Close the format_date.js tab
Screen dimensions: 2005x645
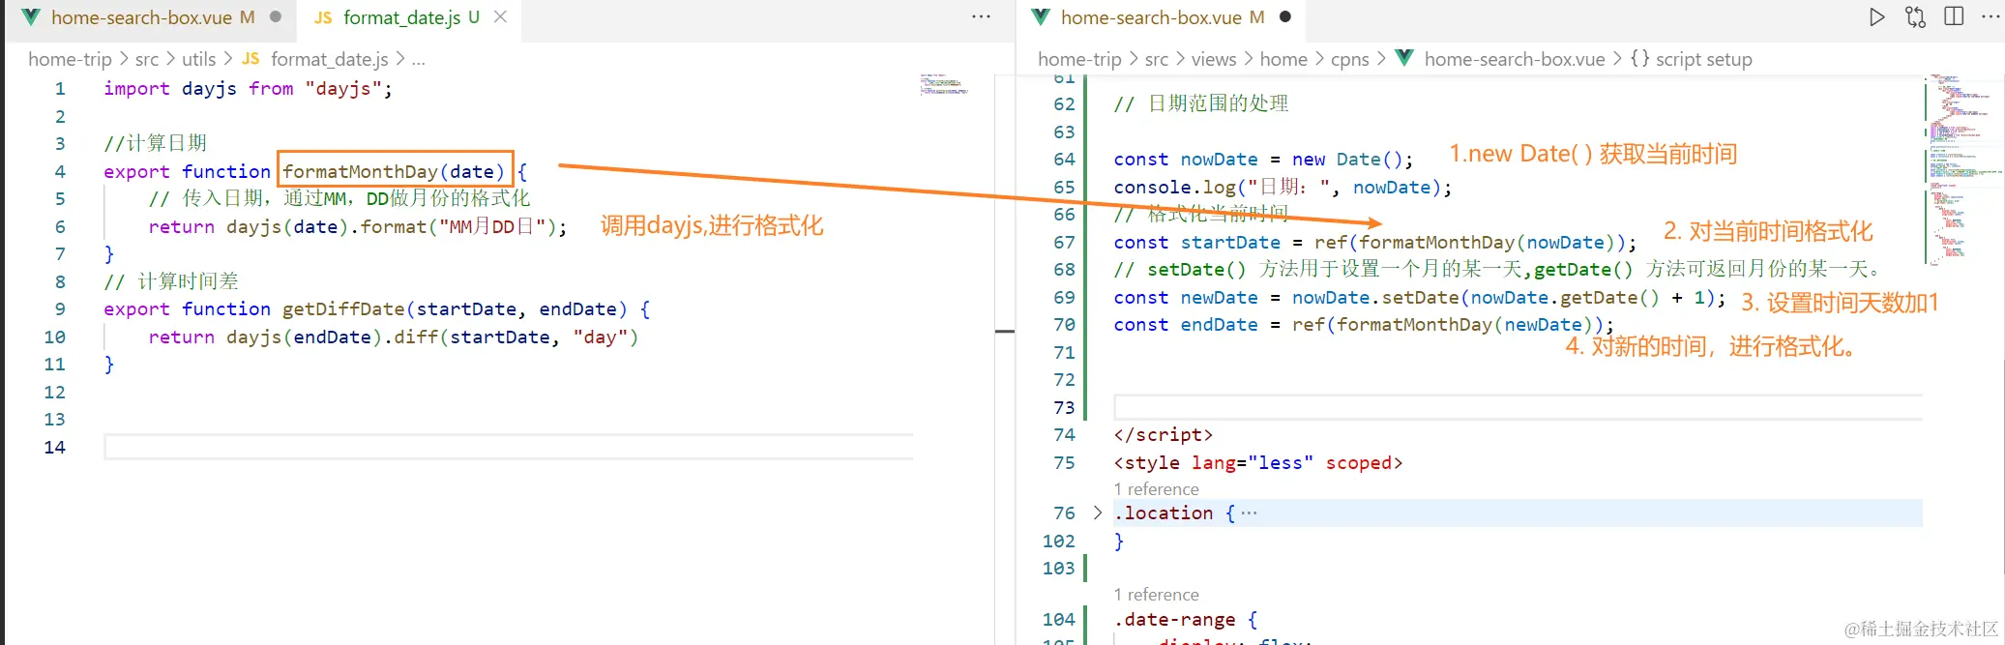pos(500,17)
